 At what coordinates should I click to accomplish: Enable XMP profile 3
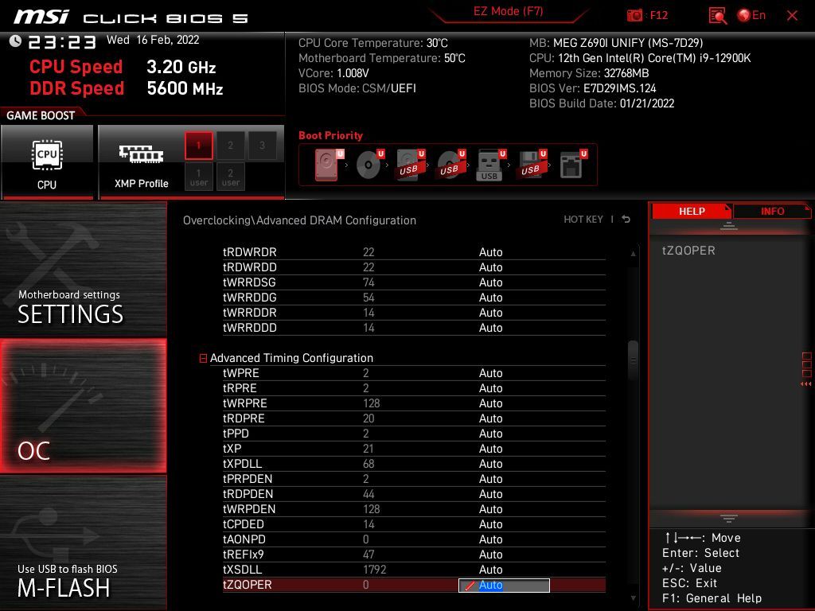[262, 146]
